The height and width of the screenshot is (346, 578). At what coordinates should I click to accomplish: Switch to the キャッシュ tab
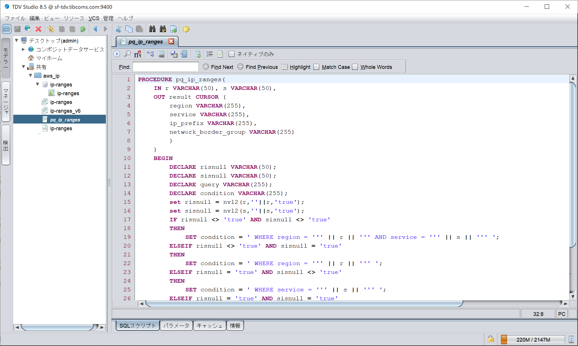[x=210, y=326]
